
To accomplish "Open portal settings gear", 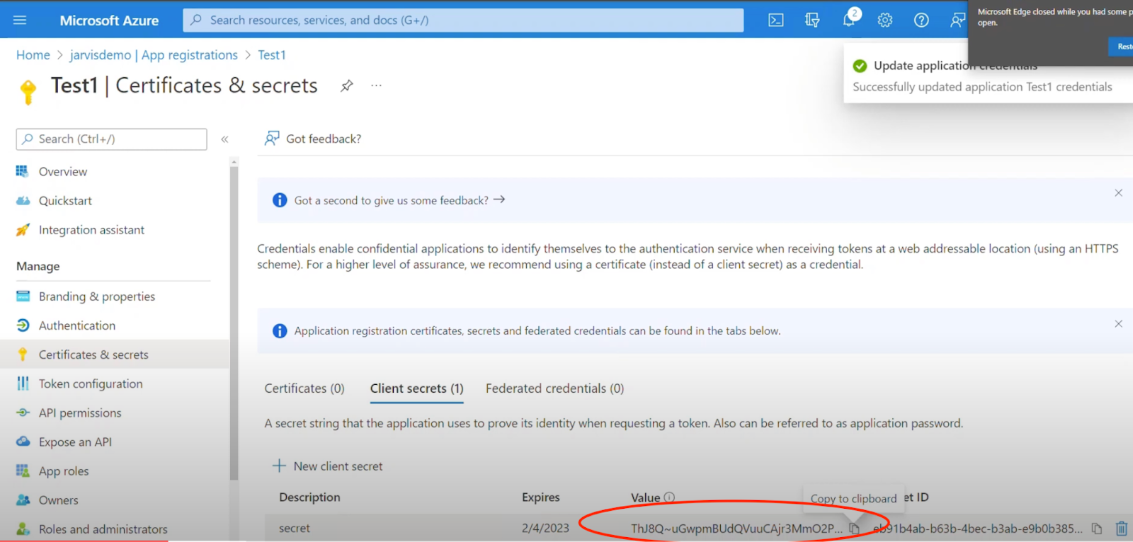I will tap(885, 21).
